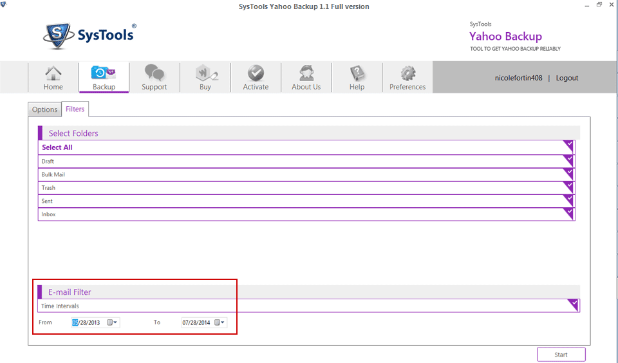The height and width of the screenshot is (363, 618).
Task: Click the Time Intervals label
Action: pyautogui.click(x=60, y=306)
